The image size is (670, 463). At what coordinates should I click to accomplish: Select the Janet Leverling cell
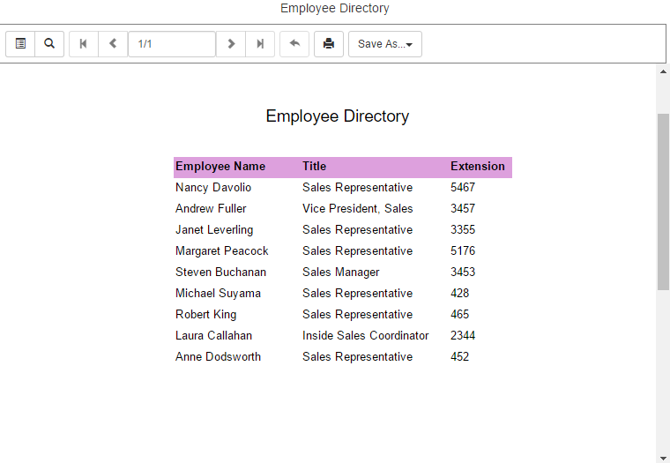coord(214,229)
